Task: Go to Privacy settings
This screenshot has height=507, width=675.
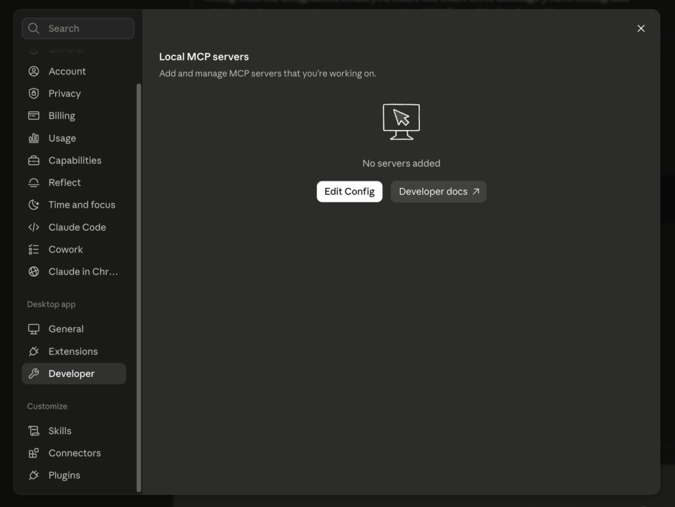Action: point(74,94)
